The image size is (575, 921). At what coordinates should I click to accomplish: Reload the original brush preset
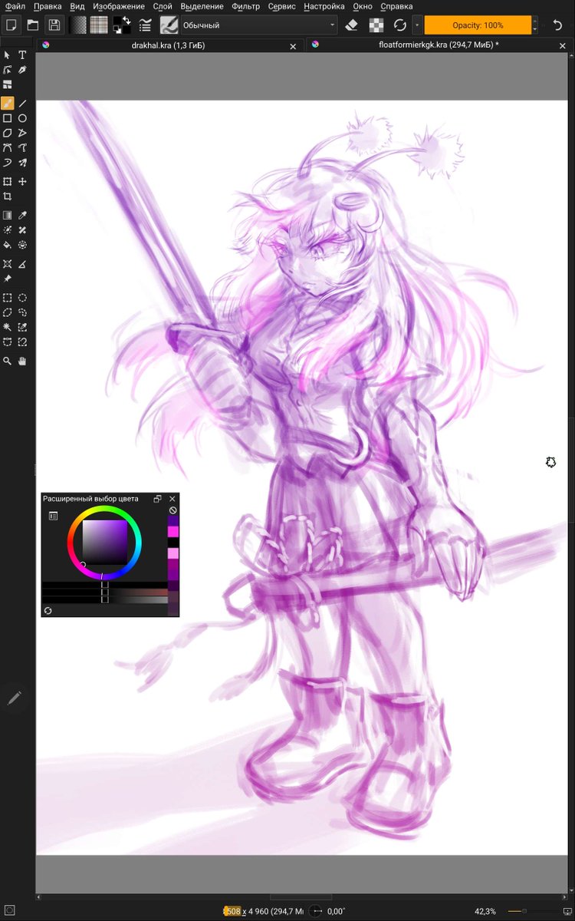399,25
